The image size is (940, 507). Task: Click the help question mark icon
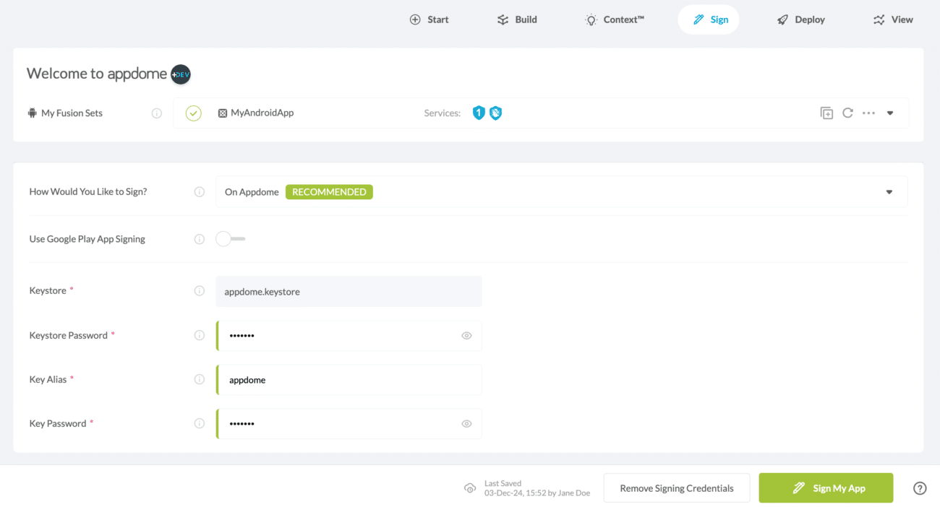coord(920,488)
